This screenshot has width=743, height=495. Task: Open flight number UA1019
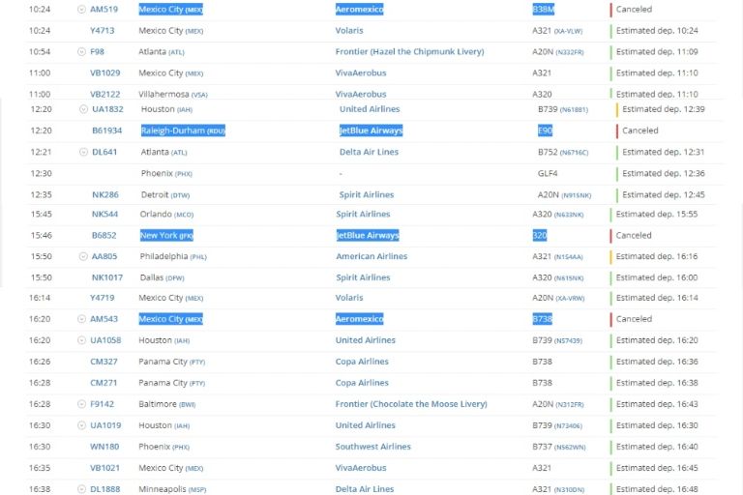pos(105,425)
